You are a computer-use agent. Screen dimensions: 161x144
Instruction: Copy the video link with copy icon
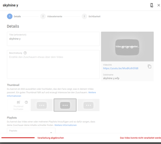pyautogui.click(x=149, y=66)
